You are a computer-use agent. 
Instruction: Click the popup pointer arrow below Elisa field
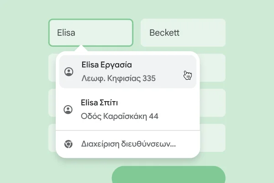pos(81,49)
